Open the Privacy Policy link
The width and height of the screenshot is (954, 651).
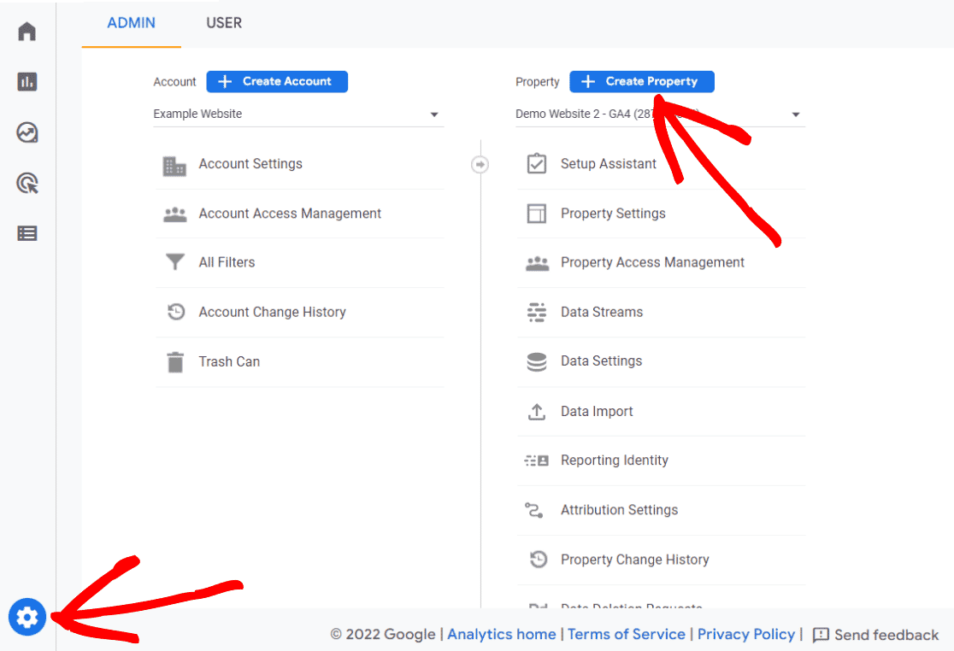(746, 635)
